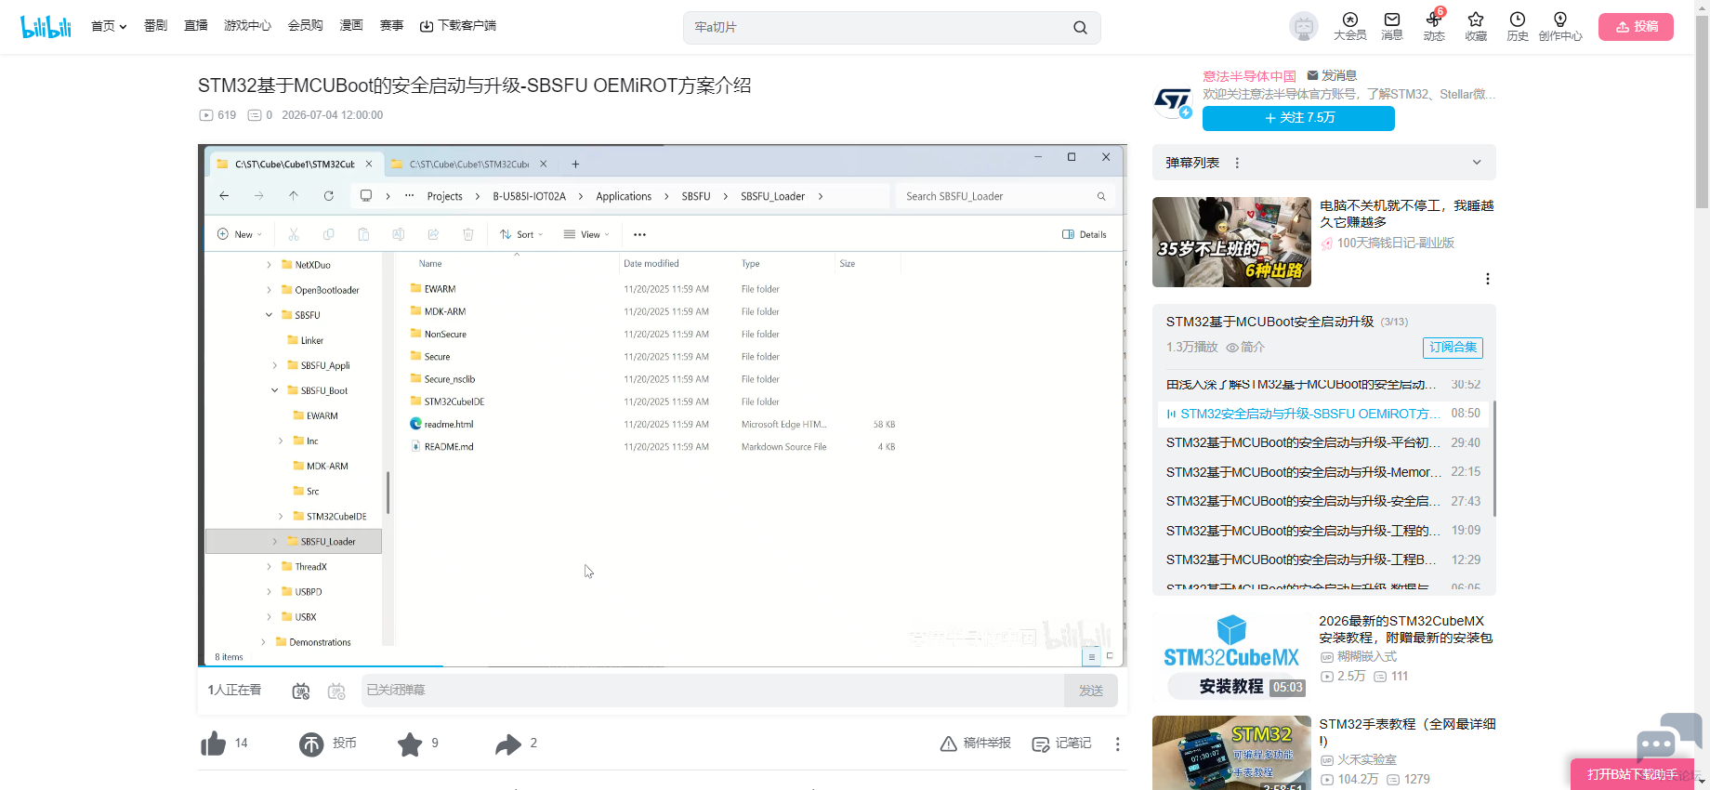
Task: Toggle the danmaku on/off switch icon
Action: (x=300, y=691)
